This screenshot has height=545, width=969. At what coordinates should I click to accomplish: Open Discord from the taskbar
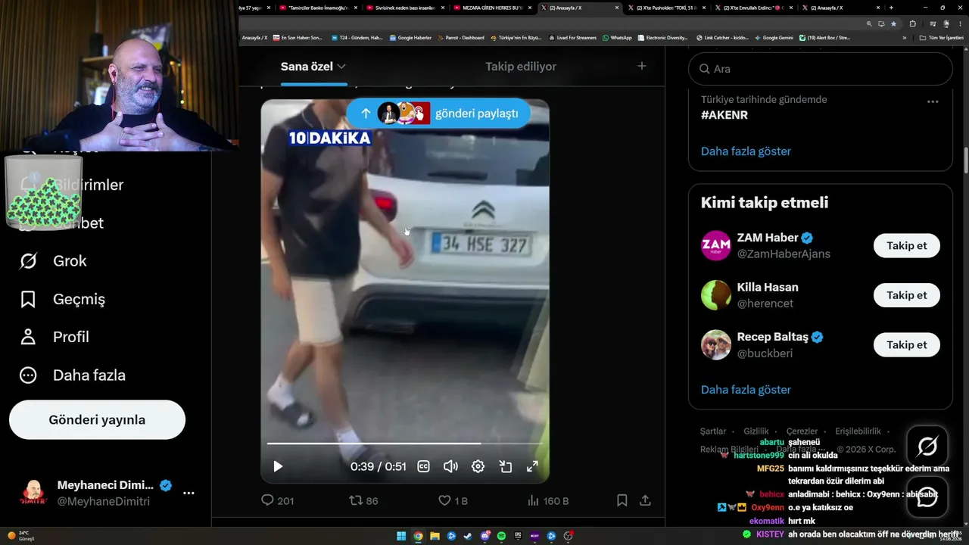[485, 537]
